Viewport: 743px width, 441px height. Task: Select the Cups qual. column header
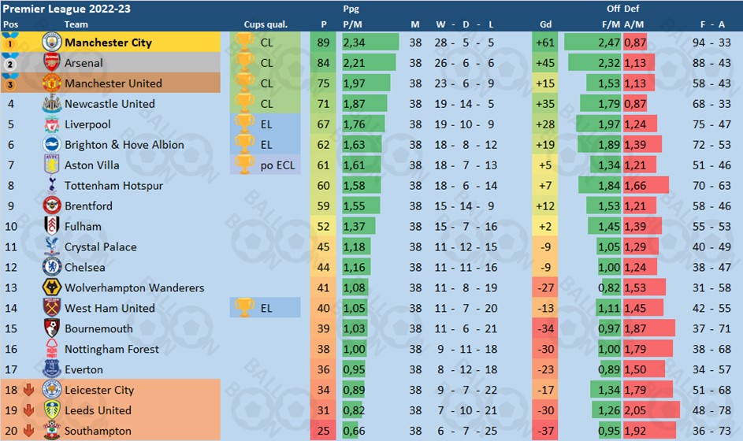pos(266,24)
